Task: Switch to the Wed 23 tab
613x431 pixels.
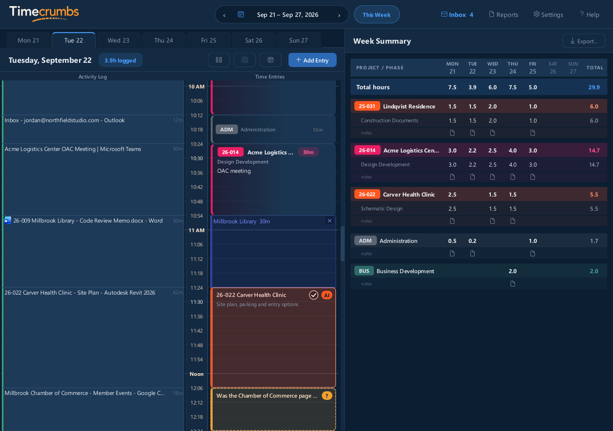Action: pyautogui.click(x=118, y=40)
